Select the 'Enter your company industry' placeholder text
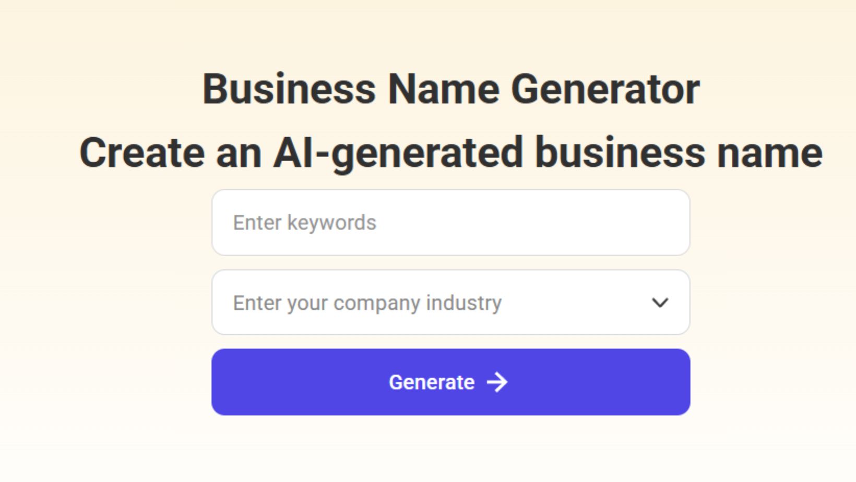 (x=367, y=303)
